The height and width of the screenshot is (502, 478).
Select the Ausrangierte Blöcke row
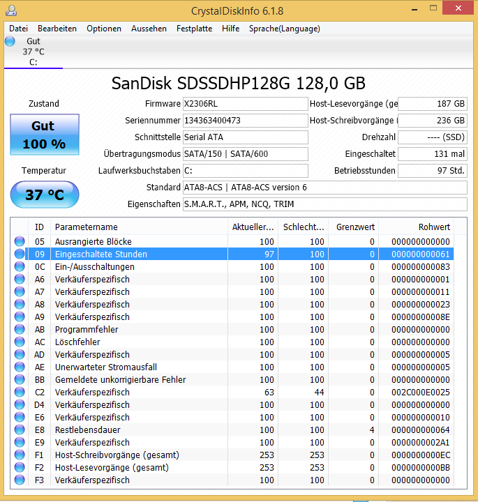coord(233,241)
